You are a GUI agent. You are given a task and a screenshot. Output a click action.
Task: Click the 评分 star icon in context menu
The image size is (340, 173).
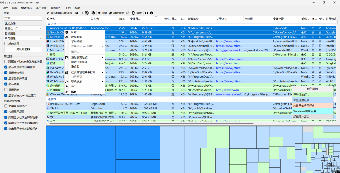(67, 86)
